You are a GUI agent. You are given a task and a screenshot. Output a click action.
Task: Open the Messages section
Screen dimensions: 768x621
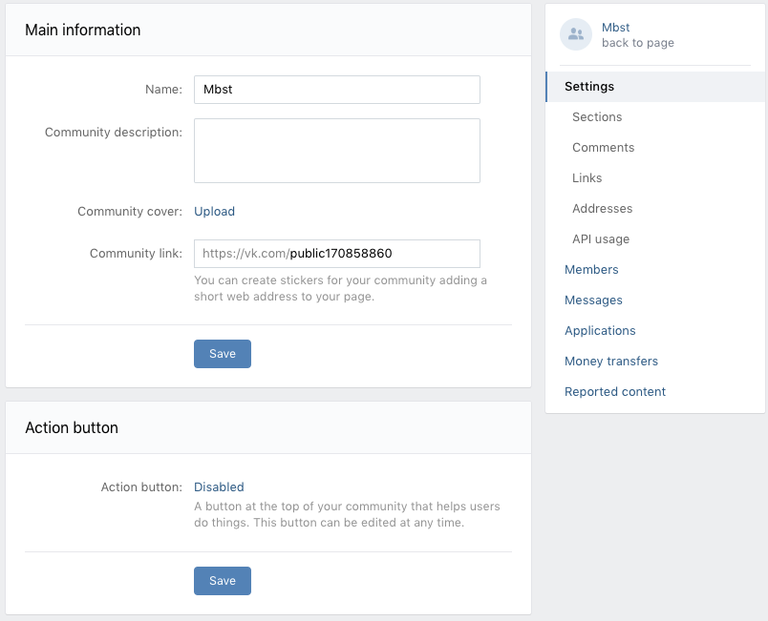(x=593, y=300)
